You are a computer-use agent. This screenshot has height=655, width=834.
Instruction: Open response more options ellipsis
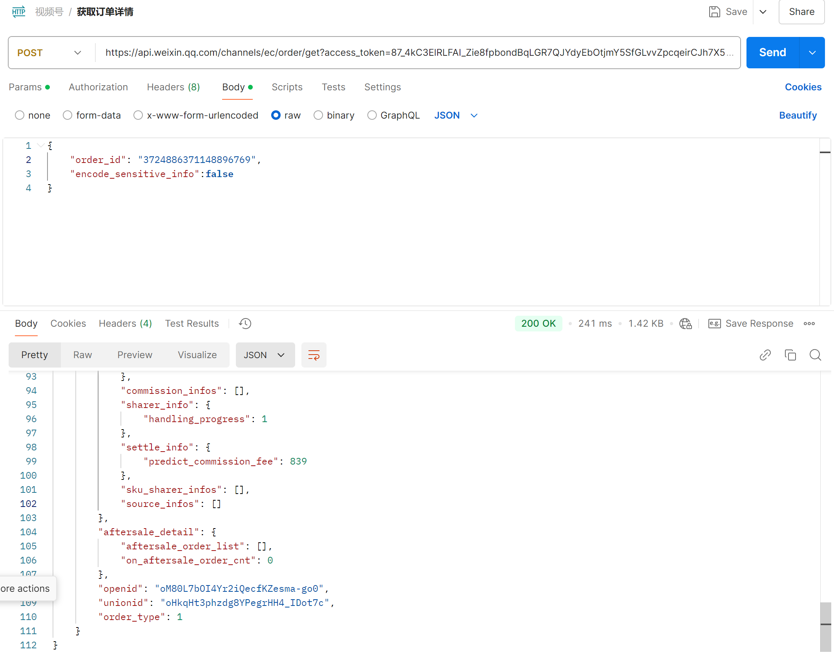pos(809,324)
